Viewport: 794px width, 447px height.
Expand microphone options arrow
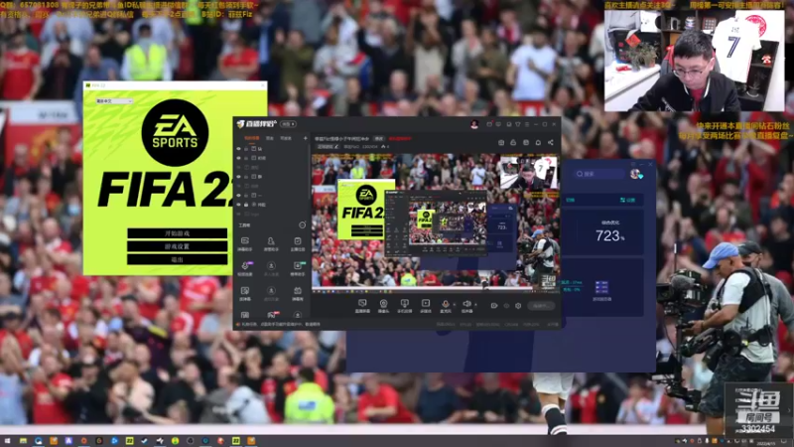click(x=455, y=305)
